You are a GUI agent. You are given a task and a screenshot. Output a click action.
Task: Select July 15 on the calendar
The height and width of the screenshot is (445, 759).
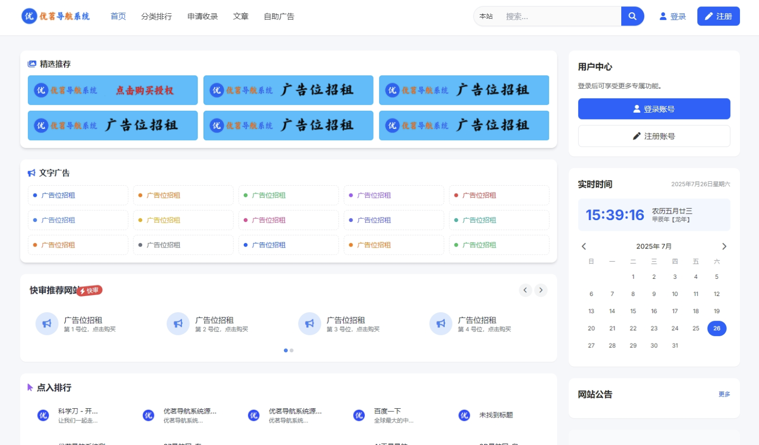point(633,311)
